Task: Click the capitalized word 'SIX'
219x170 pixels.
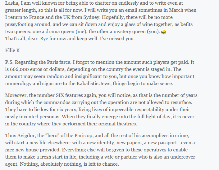Action: (x=60, y=95)
